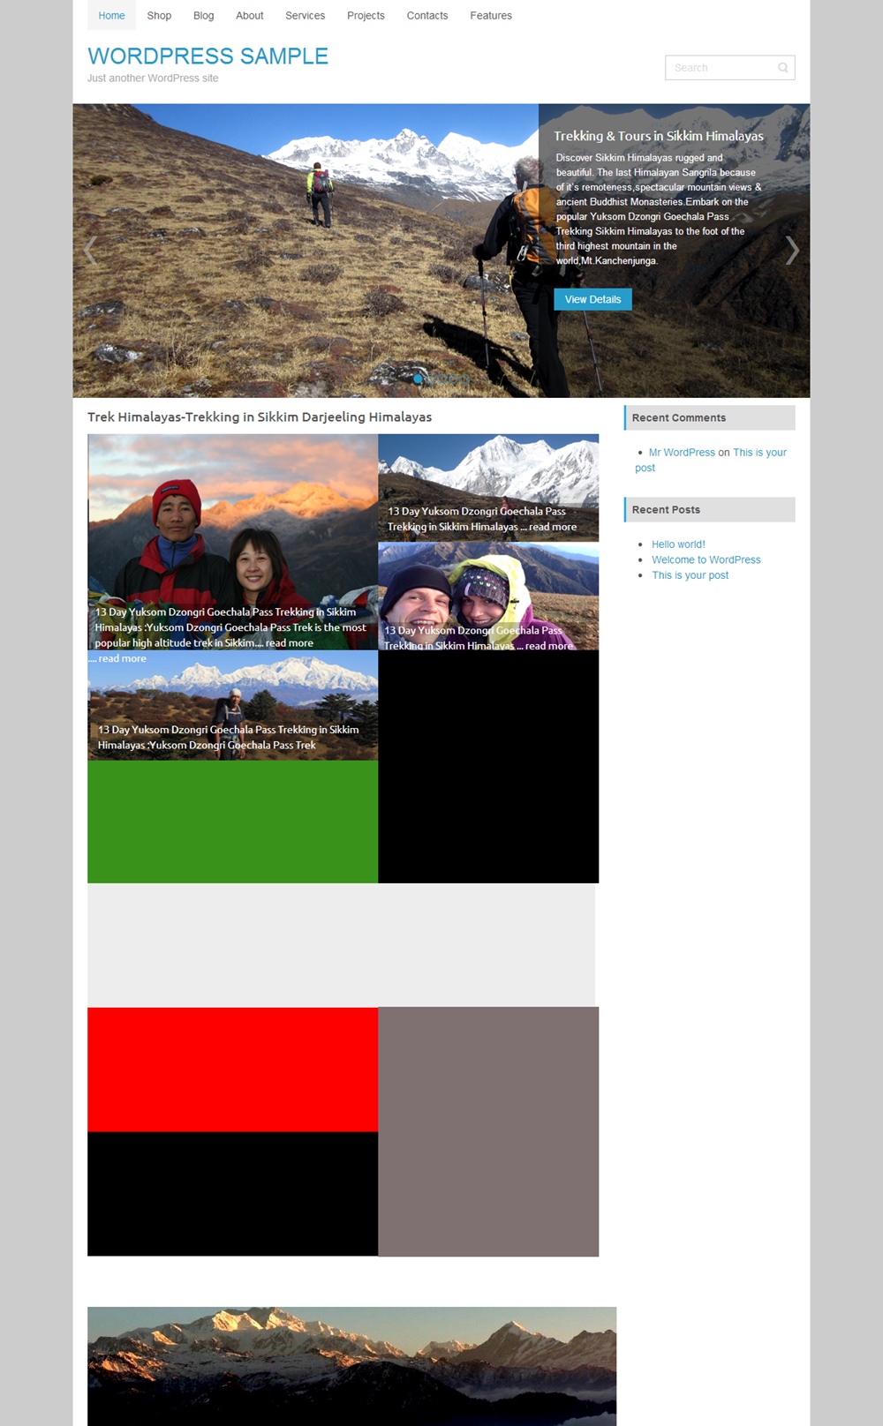Jump to the fifth slider dot

(464, 379)
